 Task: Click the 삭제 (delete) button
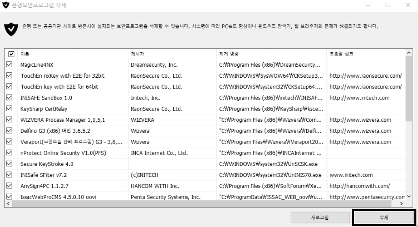384,217
